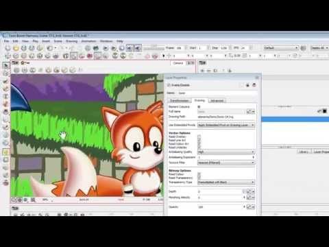Click the New Scene icon in top toolbar

[8, 48]
